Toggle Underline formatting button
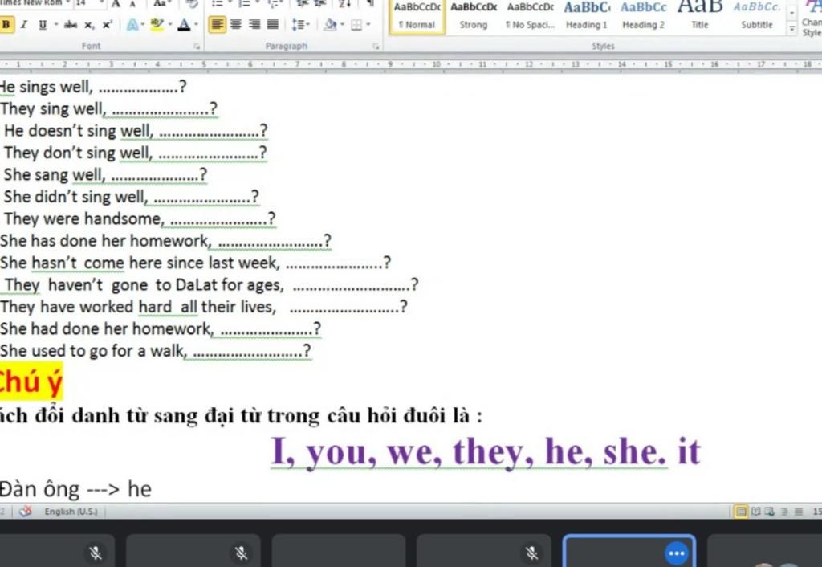Image resolution: width=822 pixels, height=567 pixels. click(x=43, y=25)
